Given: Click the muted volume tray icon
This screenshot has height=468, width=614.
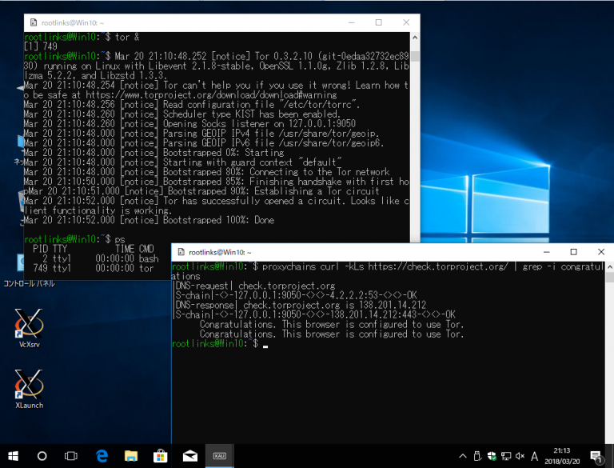Looking at the screenshot, I should pyautogui.click(x=520, y=456).
